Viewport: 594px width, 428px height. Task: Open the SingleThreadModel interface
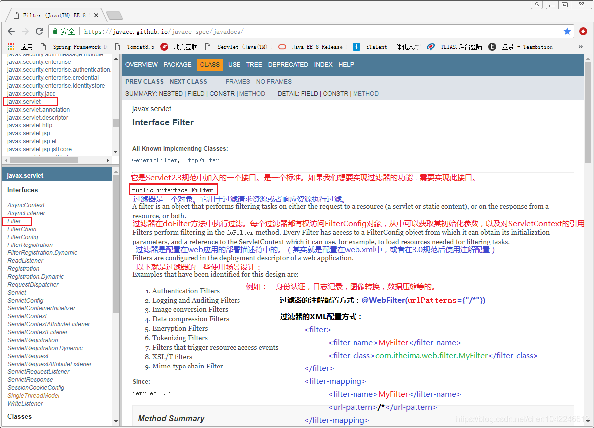click(33, 396)
